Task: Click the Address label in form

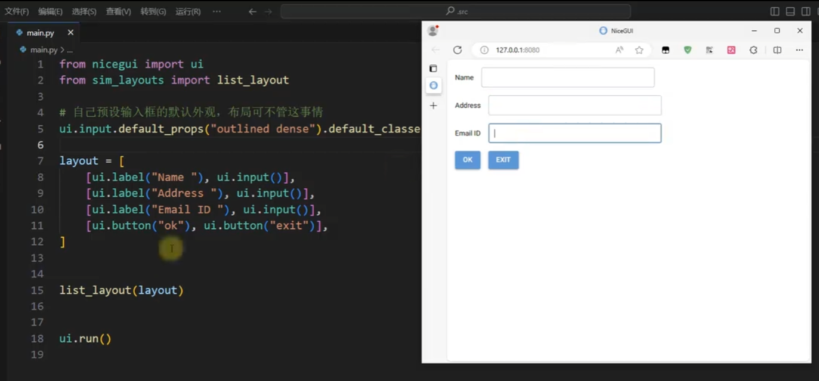Action: tap(468, 106)
